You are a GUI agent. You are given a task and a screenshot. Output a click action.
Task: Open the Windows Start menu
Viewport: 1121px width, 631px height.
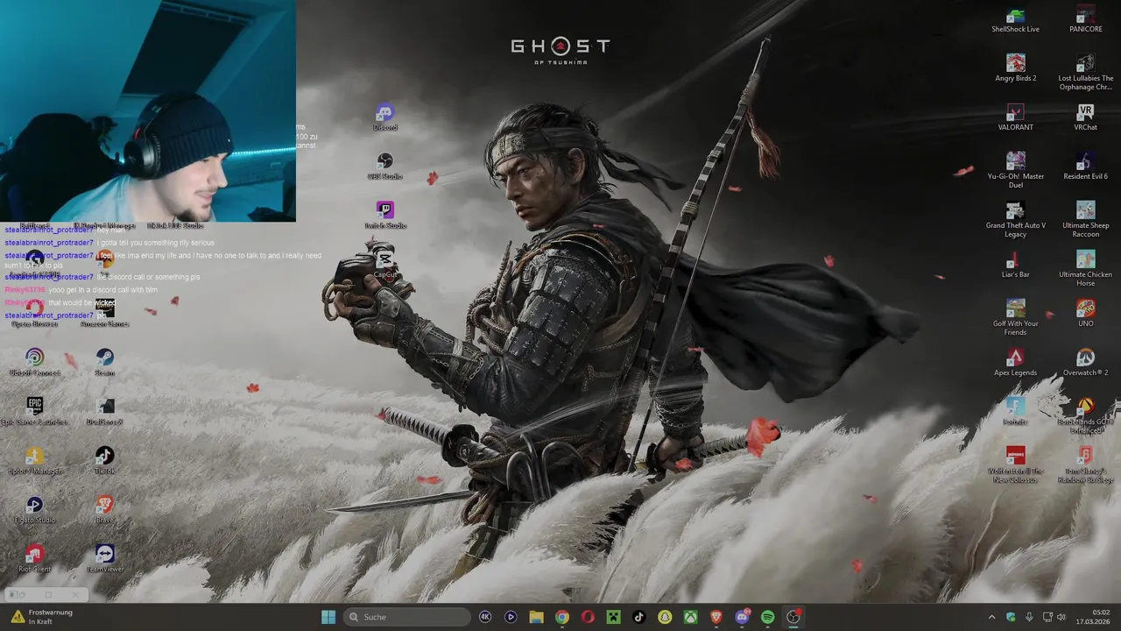328,617
